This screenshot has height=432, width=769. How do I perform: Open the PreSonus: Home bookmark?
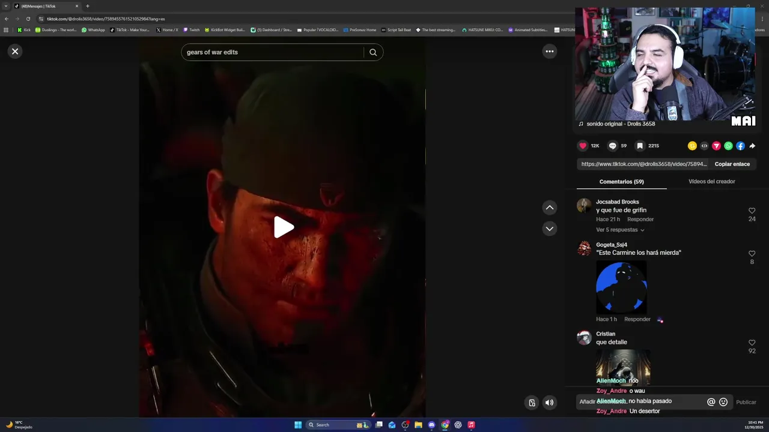pos(359,30)
